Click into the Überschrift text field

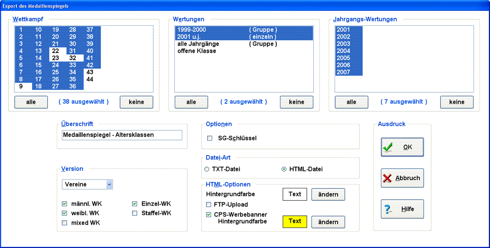(122, 135)
